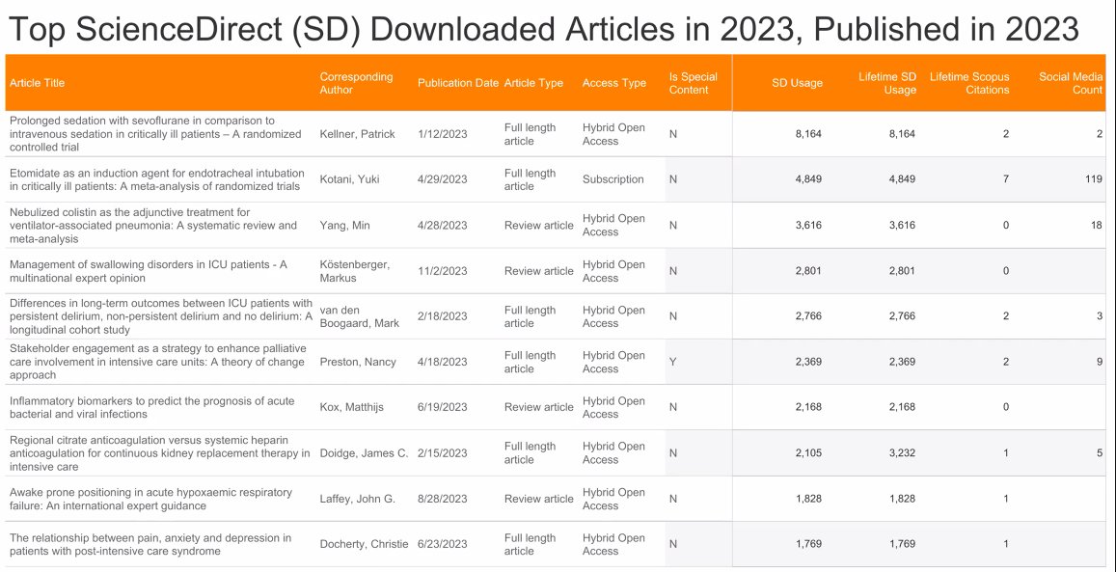The image size is (1116, 572).
Task: Click publication date 6/19/2023
Action: [x=443, y=407]
